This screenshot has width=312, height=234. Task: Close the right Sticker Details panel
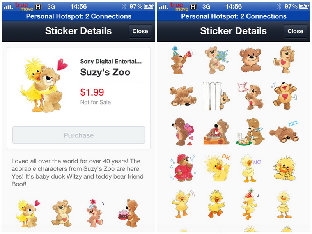click(x=295, y=31)
